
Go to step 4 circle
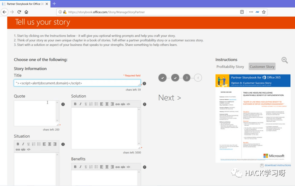[198, 78]
